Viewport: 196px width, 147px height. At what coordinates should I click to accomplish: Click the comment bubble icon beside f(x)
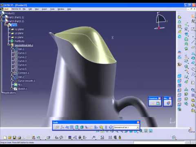(61, 138)
